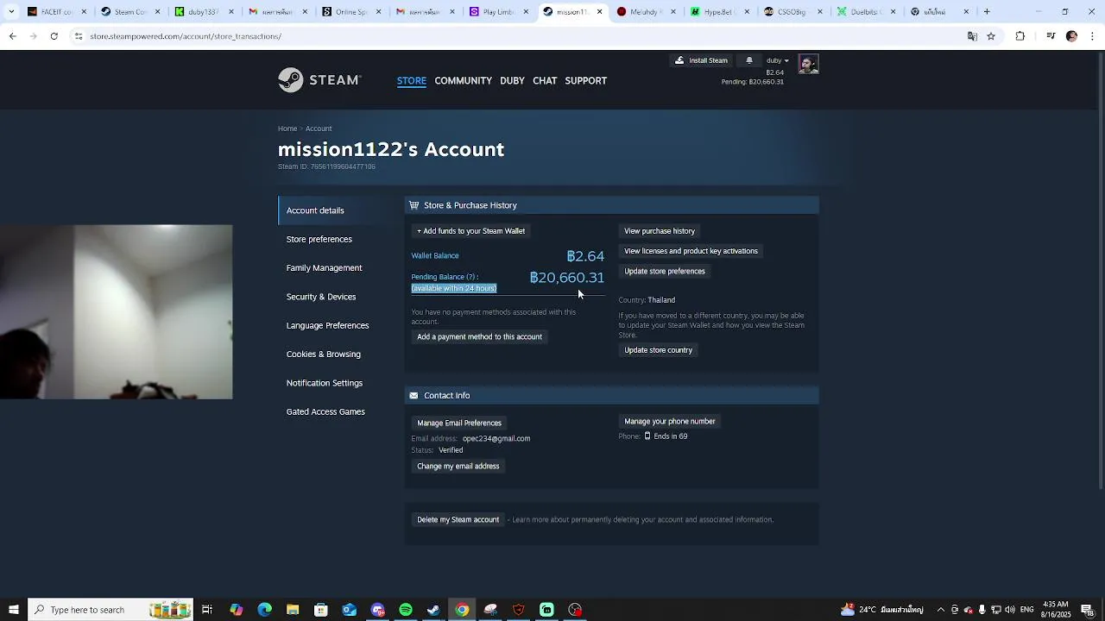Click Change my email address button
This screenshot has height=621, width=1105.
[458, 466]
